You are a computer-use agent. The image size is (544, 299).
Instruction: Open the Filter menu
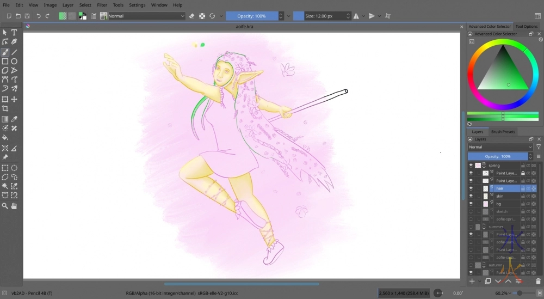[x=102, y=5]
